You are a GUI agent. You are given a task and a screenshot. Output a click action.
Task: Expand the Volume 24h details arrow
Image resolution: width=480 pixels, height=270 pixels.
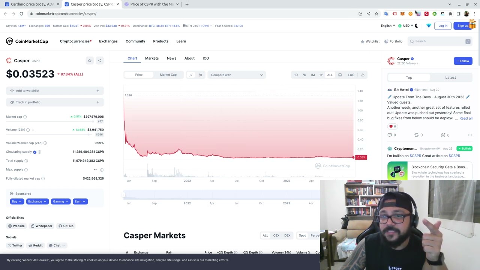click(33, 130)
